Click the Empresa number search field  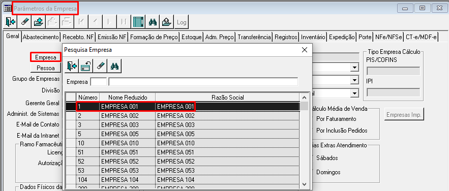tap(99, 82)
